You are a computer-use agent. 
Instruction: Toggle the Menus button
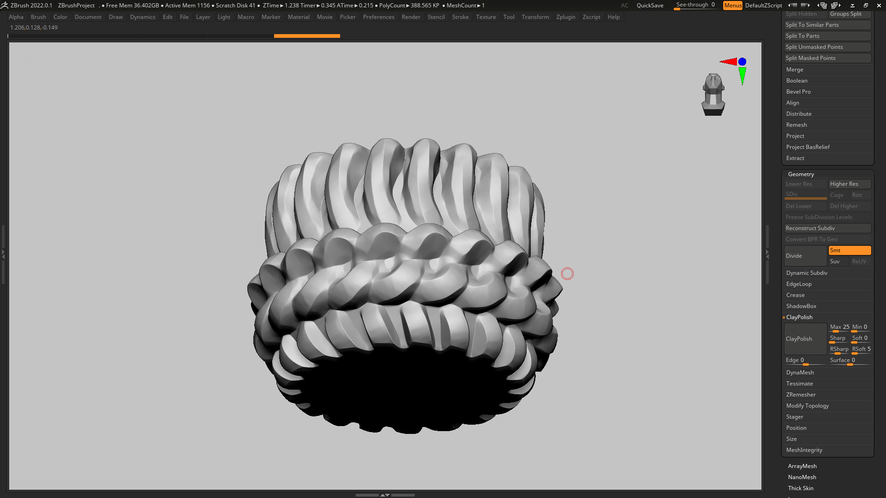pos(733,6)
